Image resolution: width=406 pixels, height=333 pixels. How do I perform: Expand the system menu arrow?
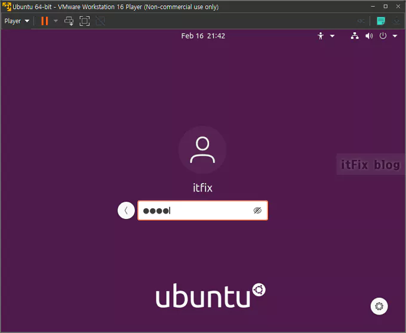coord(395,36)
